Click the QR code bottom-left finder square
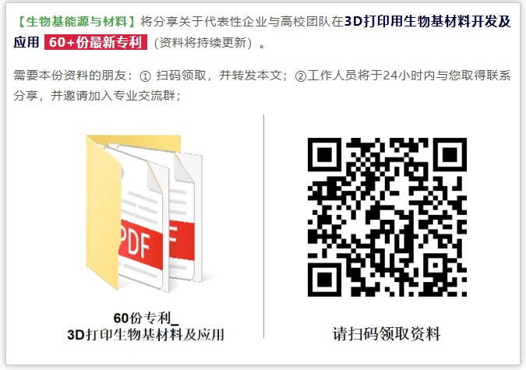Viewport: 526px width, 370px height. pyautogui.click(x=324, y=280)
